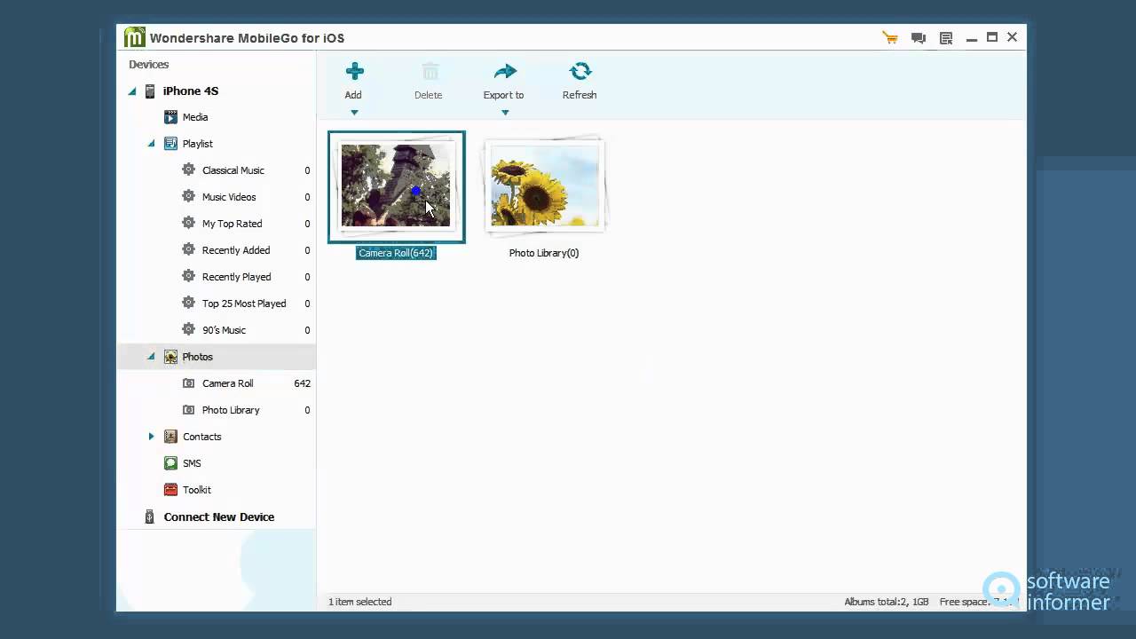Click the iPhone 4S device icon
This screenshot has width=1136, height=639.
150,91
